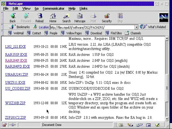Viewport: 172px width, 129px height.
Task: Open Find Sites from the personal toolbar
Action: coord(114,33)
